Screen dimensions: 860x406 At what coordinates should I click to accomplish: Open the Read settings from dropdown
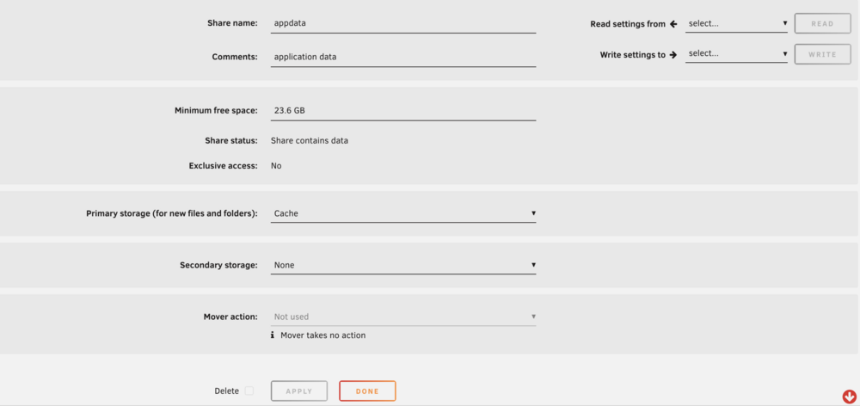pos(736,23)
